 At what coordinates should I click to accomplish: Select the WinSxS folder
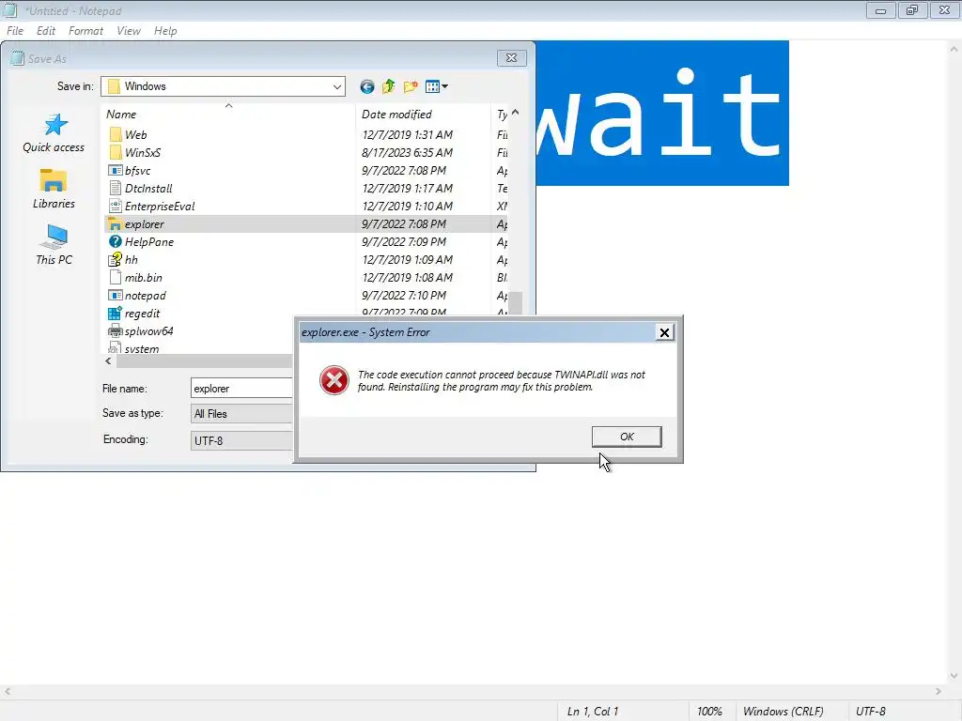click(x=143, y=153)
